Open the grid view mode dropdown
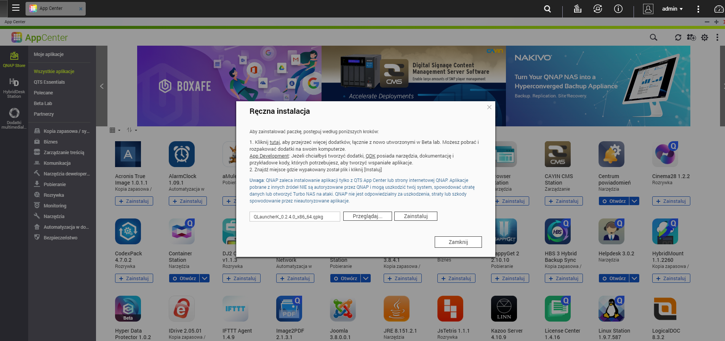This screenshot has width=725, height=341. (115, 130)
